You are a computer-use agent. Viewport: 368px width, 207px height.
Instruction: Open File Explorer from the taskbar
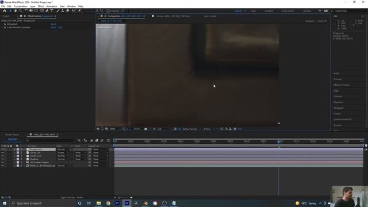tap(98, 203)
